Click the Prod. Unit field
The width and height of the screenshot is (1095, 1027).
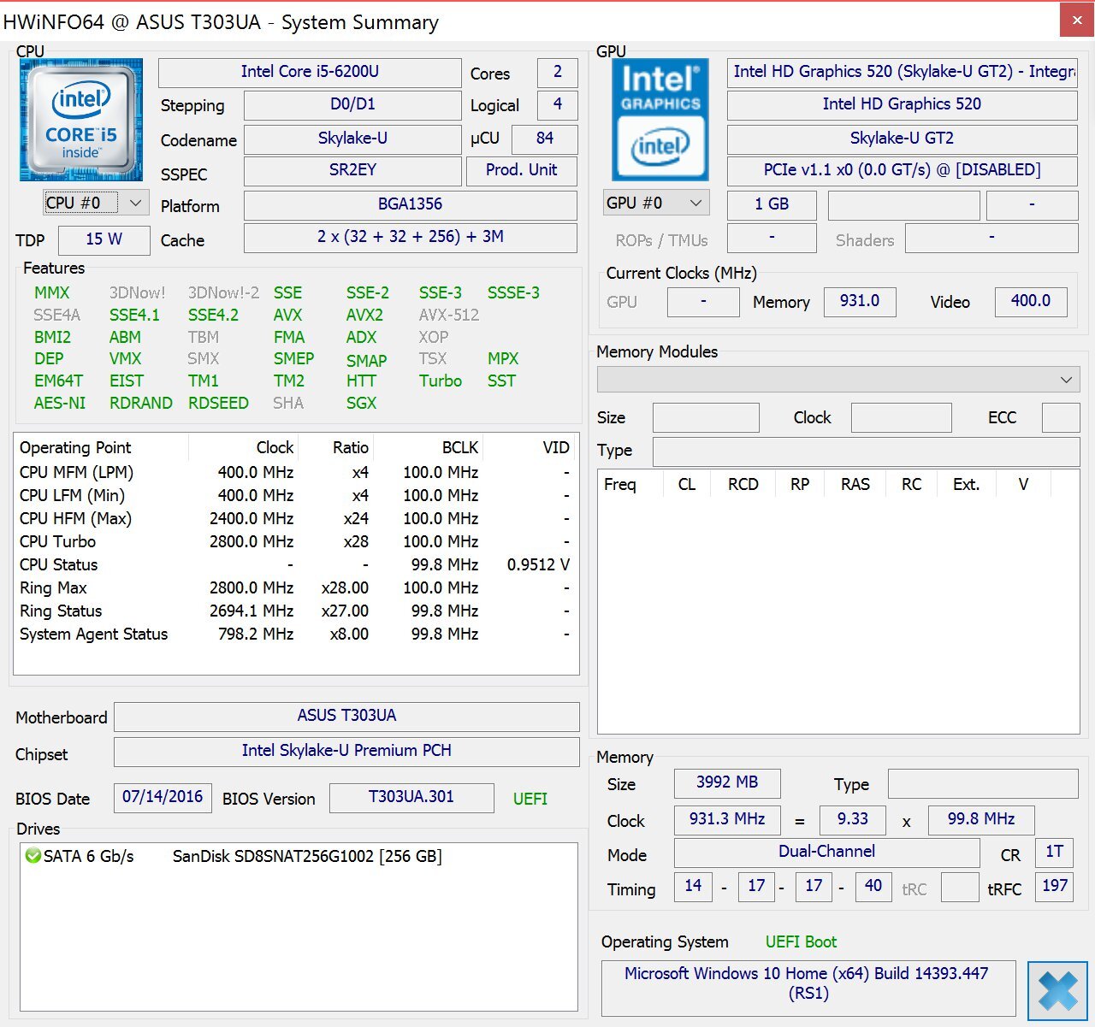coord(521,170)
